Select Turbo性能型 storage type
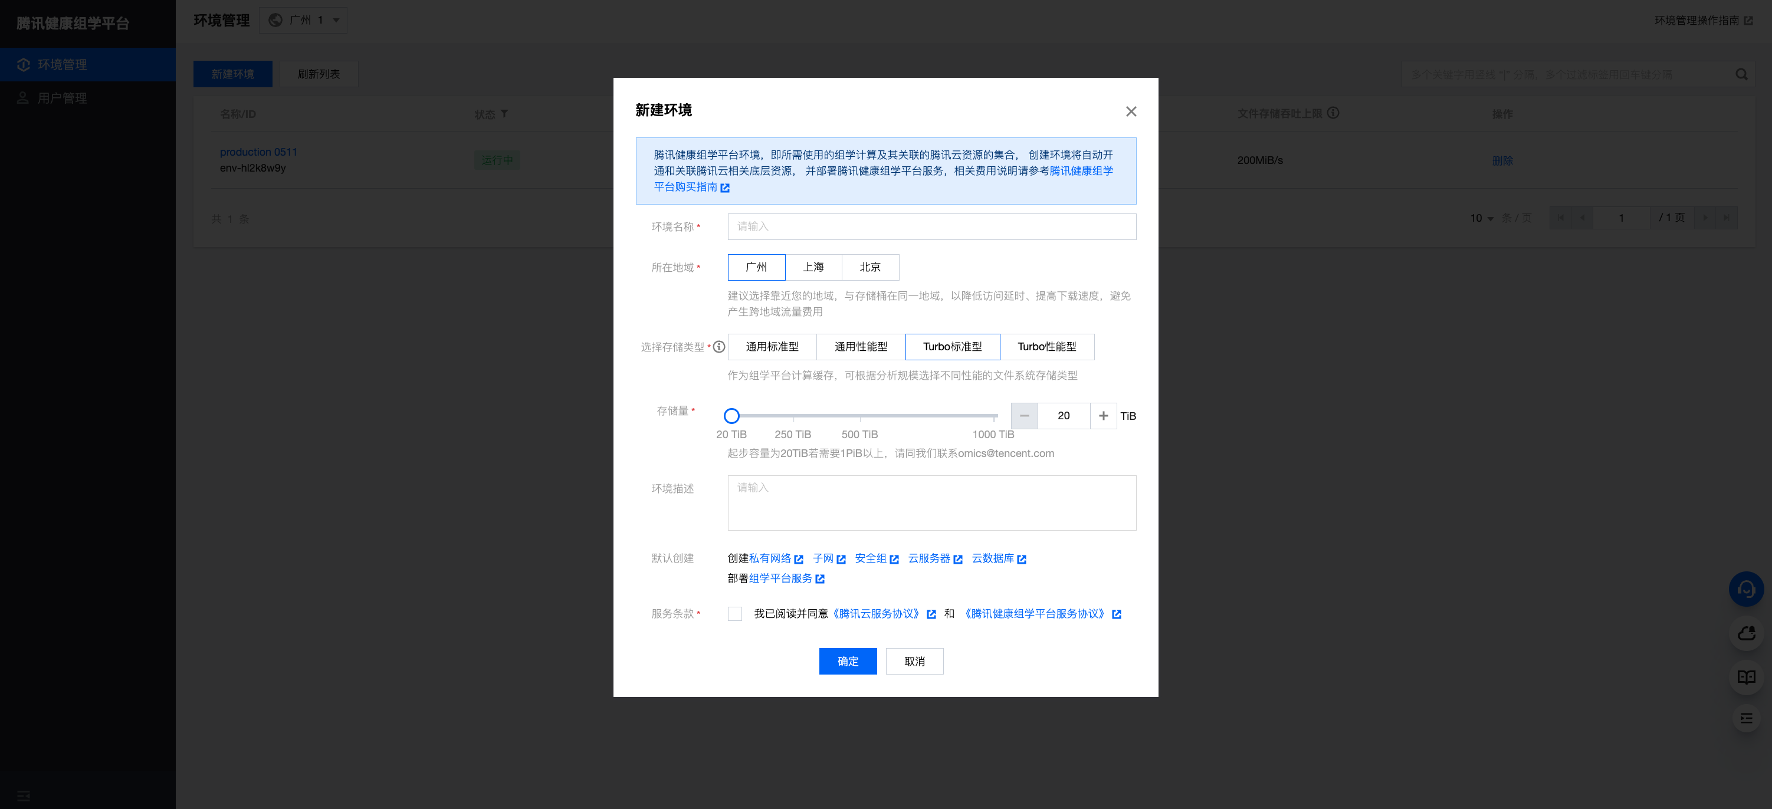This screenshot has height=809, width=1772. 1047,347
